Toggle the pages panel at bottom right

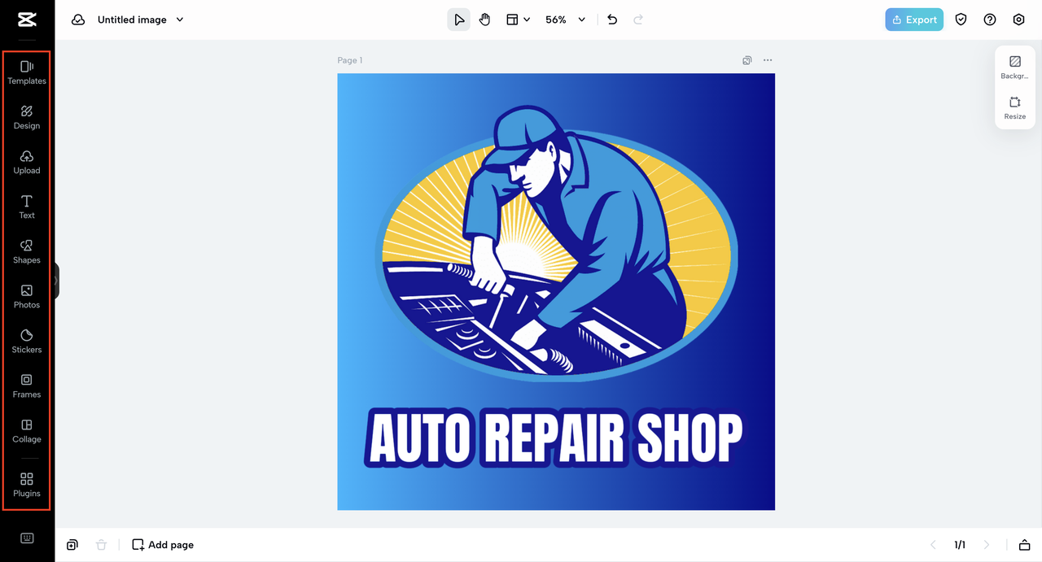tap(1025, 545)
